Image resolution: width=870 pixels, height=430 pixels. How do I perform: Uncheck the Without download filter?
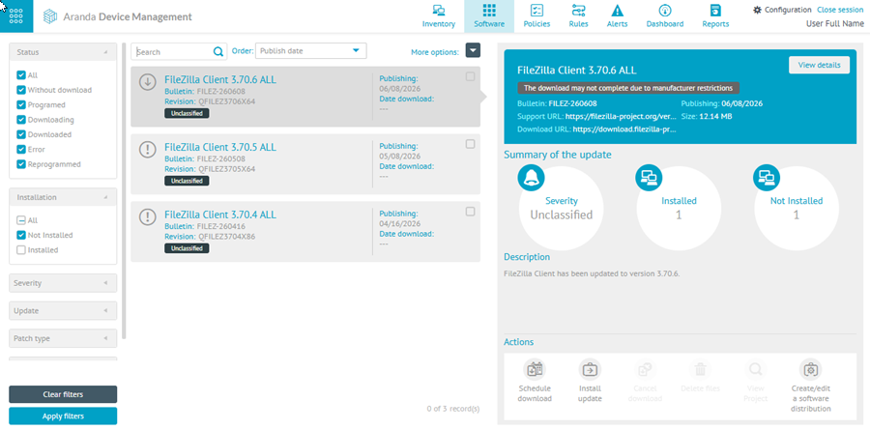click(21, 90)
